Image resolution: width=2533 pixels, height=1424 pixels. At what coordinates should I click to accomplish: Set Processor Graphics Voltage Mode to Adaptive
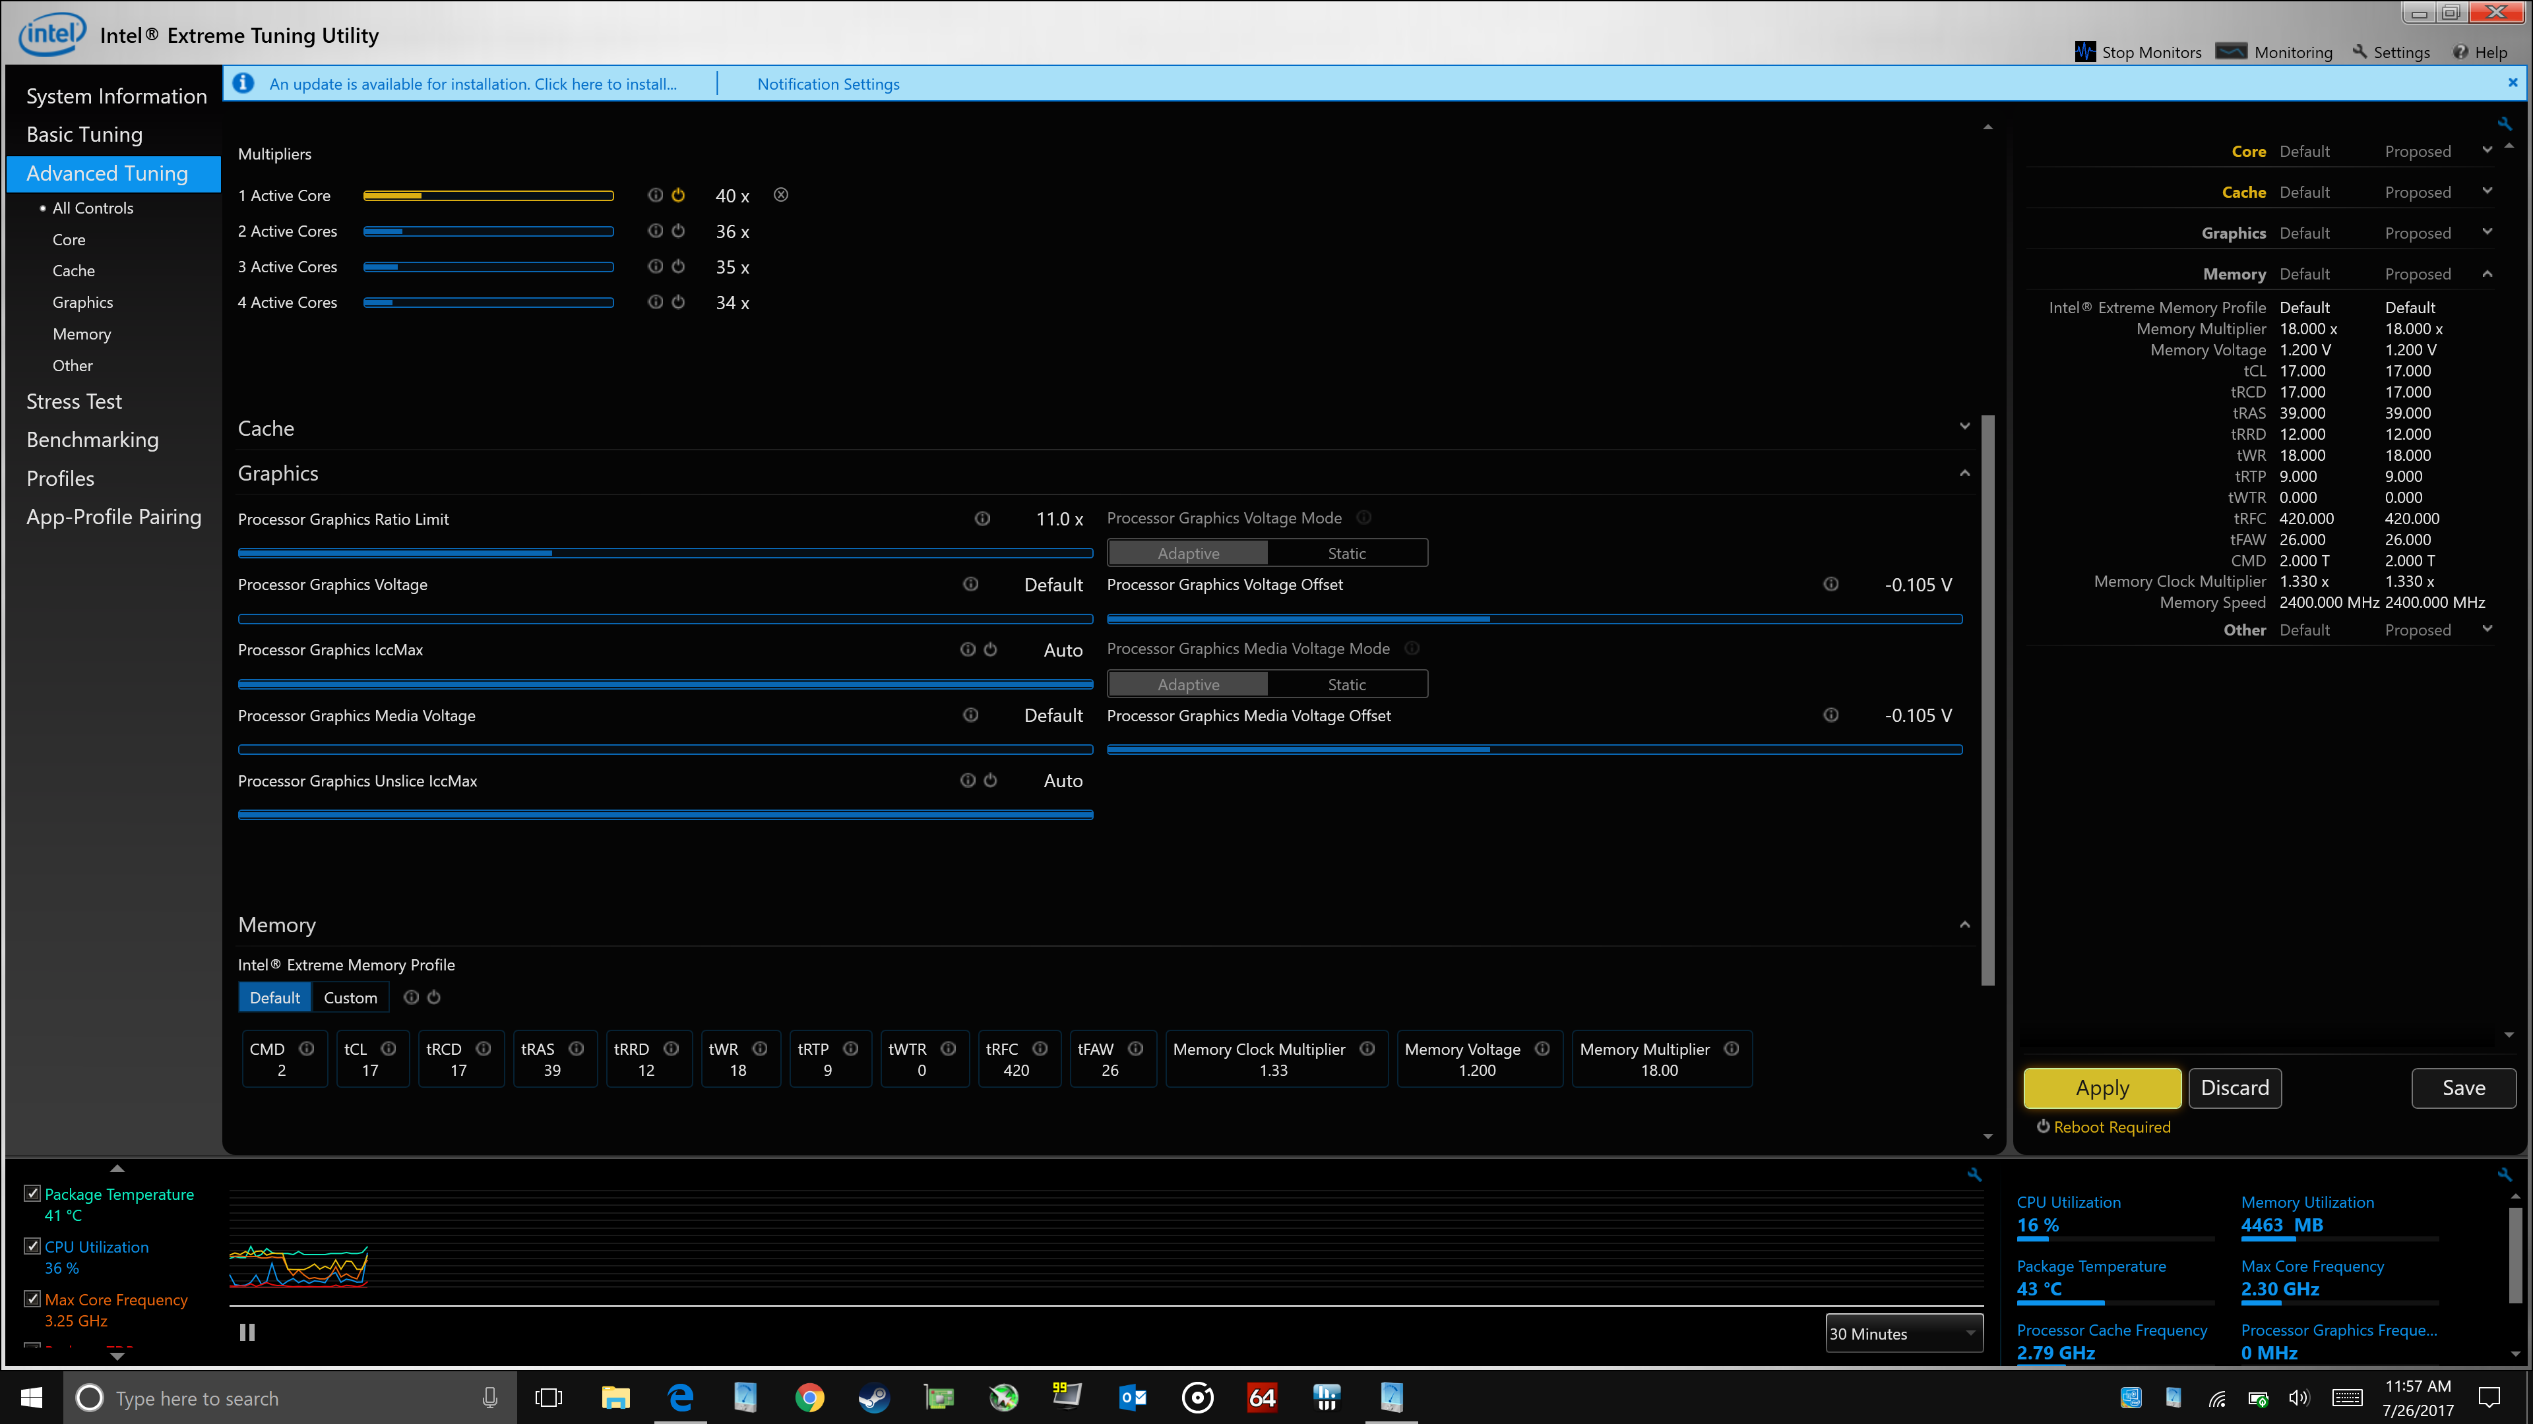[1188, 553]
